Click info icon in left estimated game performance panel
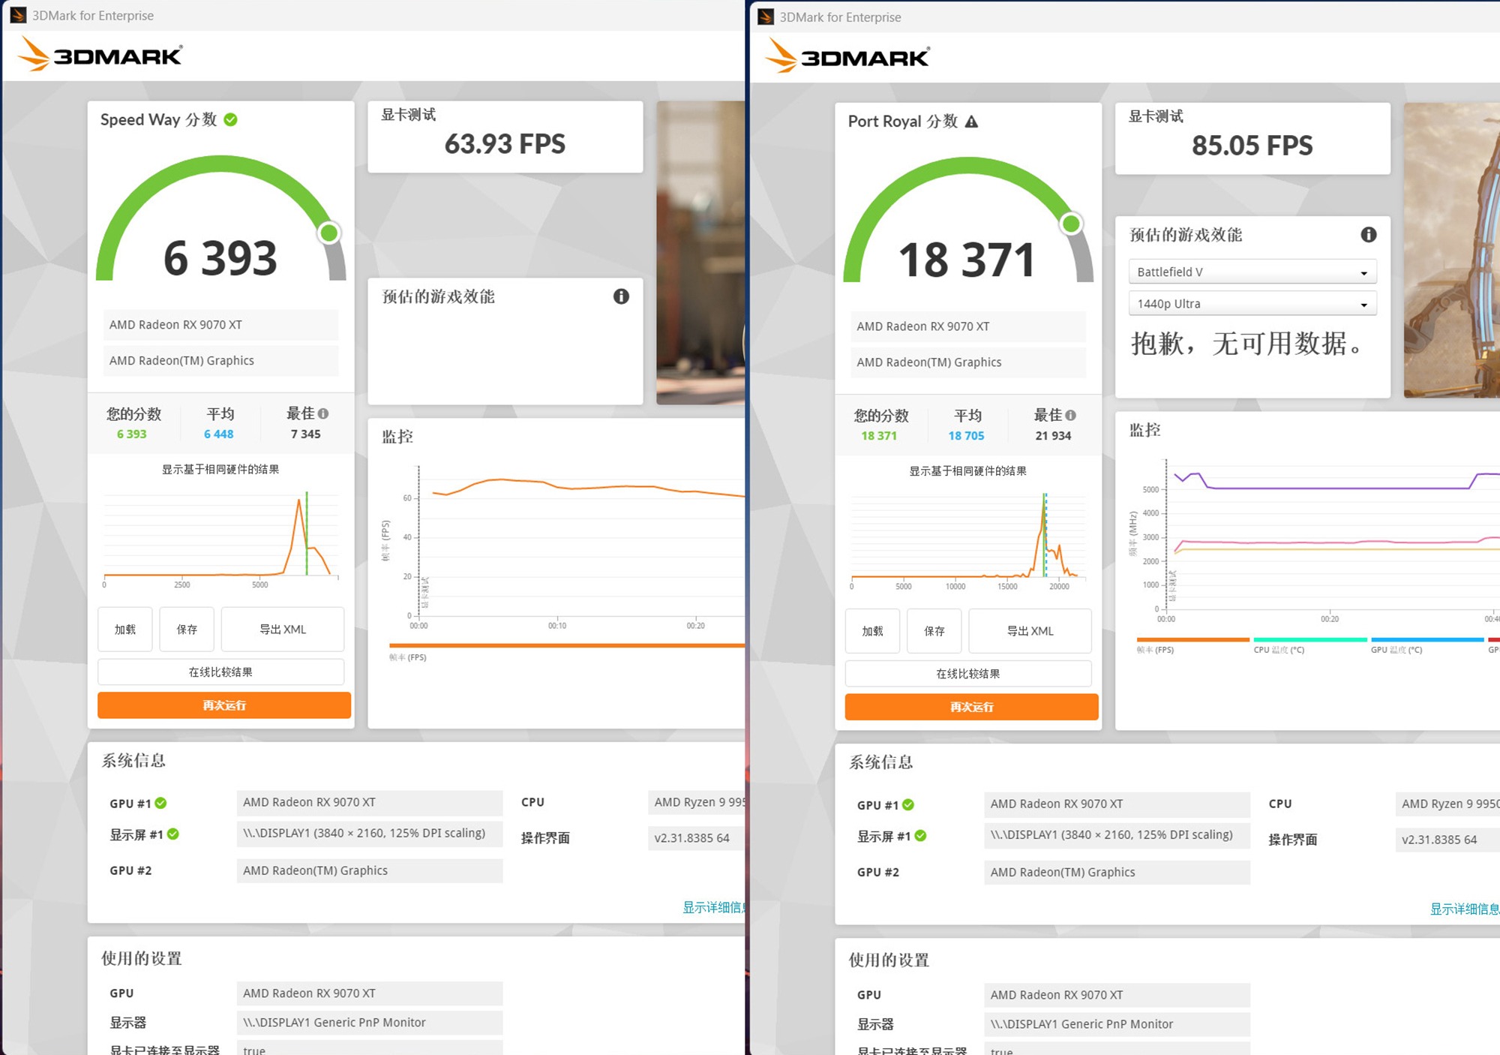Viewport: 1500px width, 1055px height. (x=621, y=296)
